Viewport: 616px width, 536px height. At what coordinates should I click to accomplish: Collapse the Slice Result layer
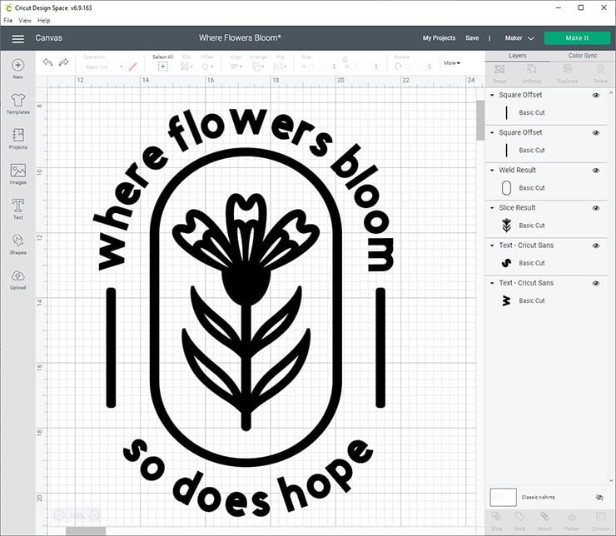(x=492, y=208)
